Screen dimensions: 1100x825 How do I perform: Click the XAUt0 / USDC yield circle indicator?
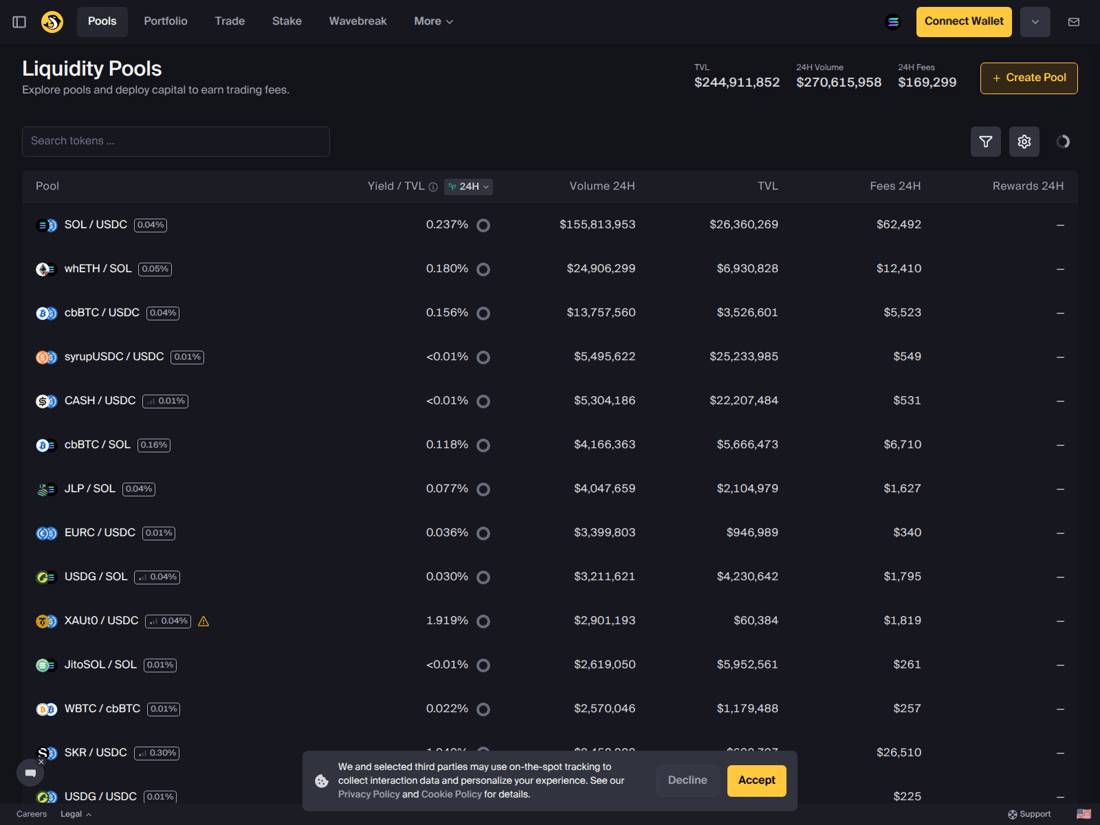point(483,621)
